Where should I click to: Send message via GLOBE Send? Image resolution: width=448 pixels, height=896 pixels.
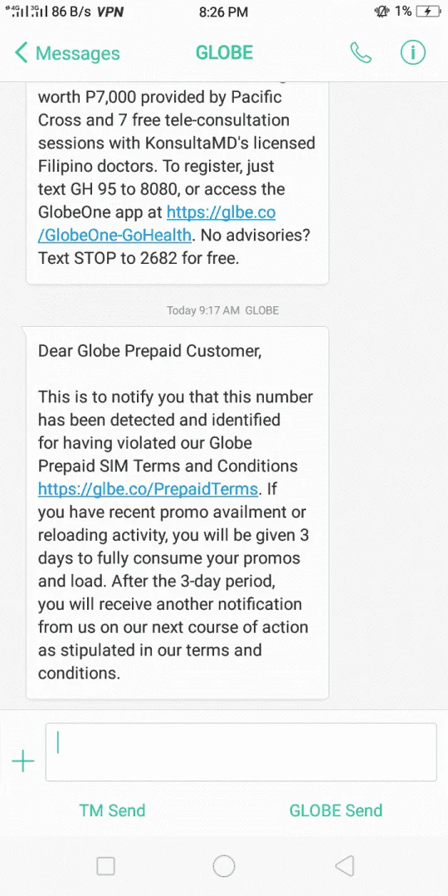click(x=336, y=811)
